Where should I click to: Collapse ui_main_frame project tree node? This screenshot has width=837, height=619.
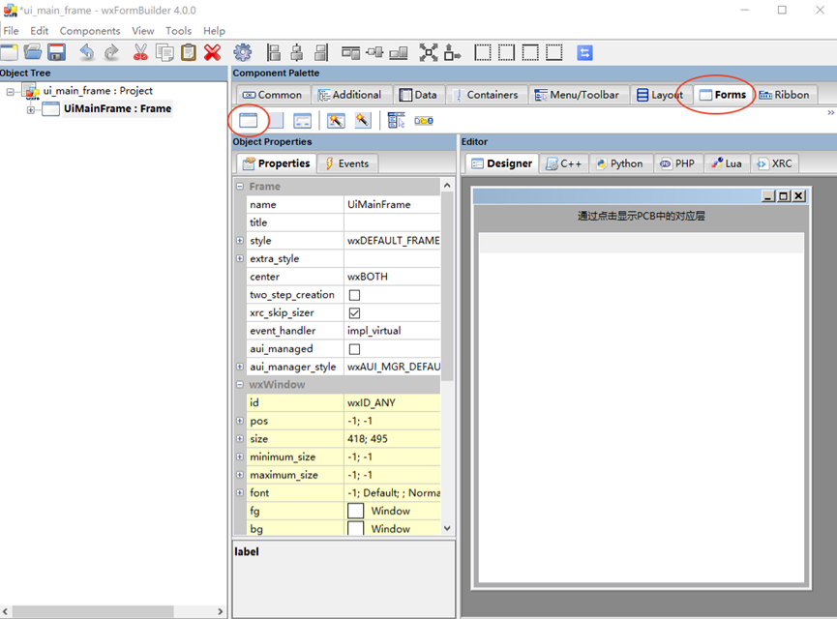pos(10,92)
